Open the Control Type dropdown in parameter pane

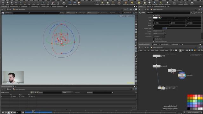click(159, 34)
